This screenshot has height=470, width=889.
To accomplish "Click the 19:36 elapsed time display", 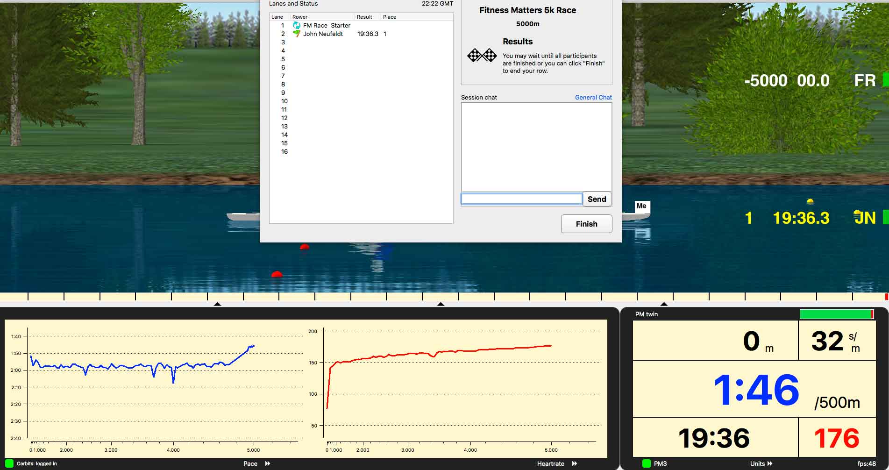I will click(x=714, y=438).
